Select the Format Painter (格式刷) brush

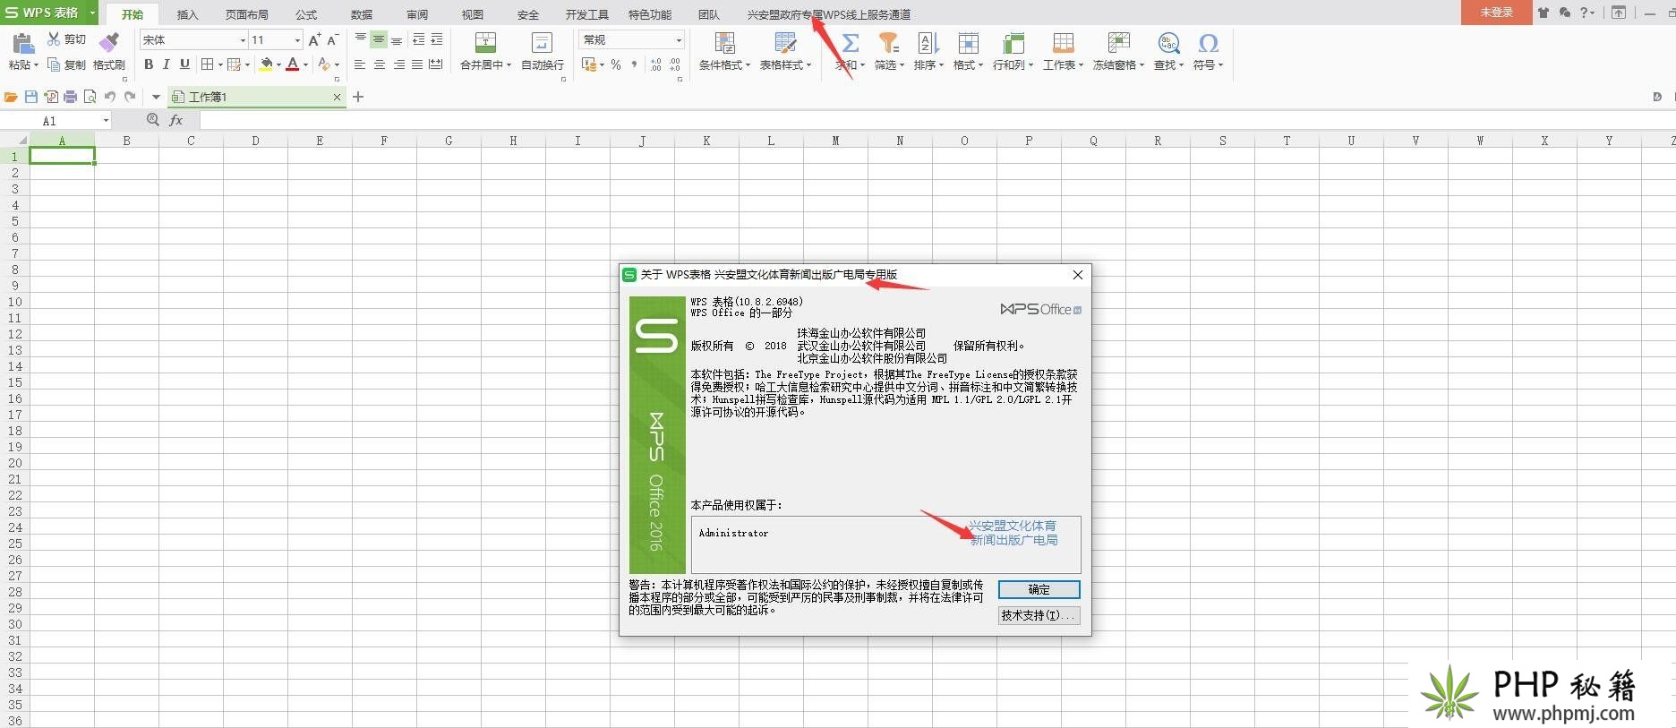pyautogui.click(x=109, y=42)
